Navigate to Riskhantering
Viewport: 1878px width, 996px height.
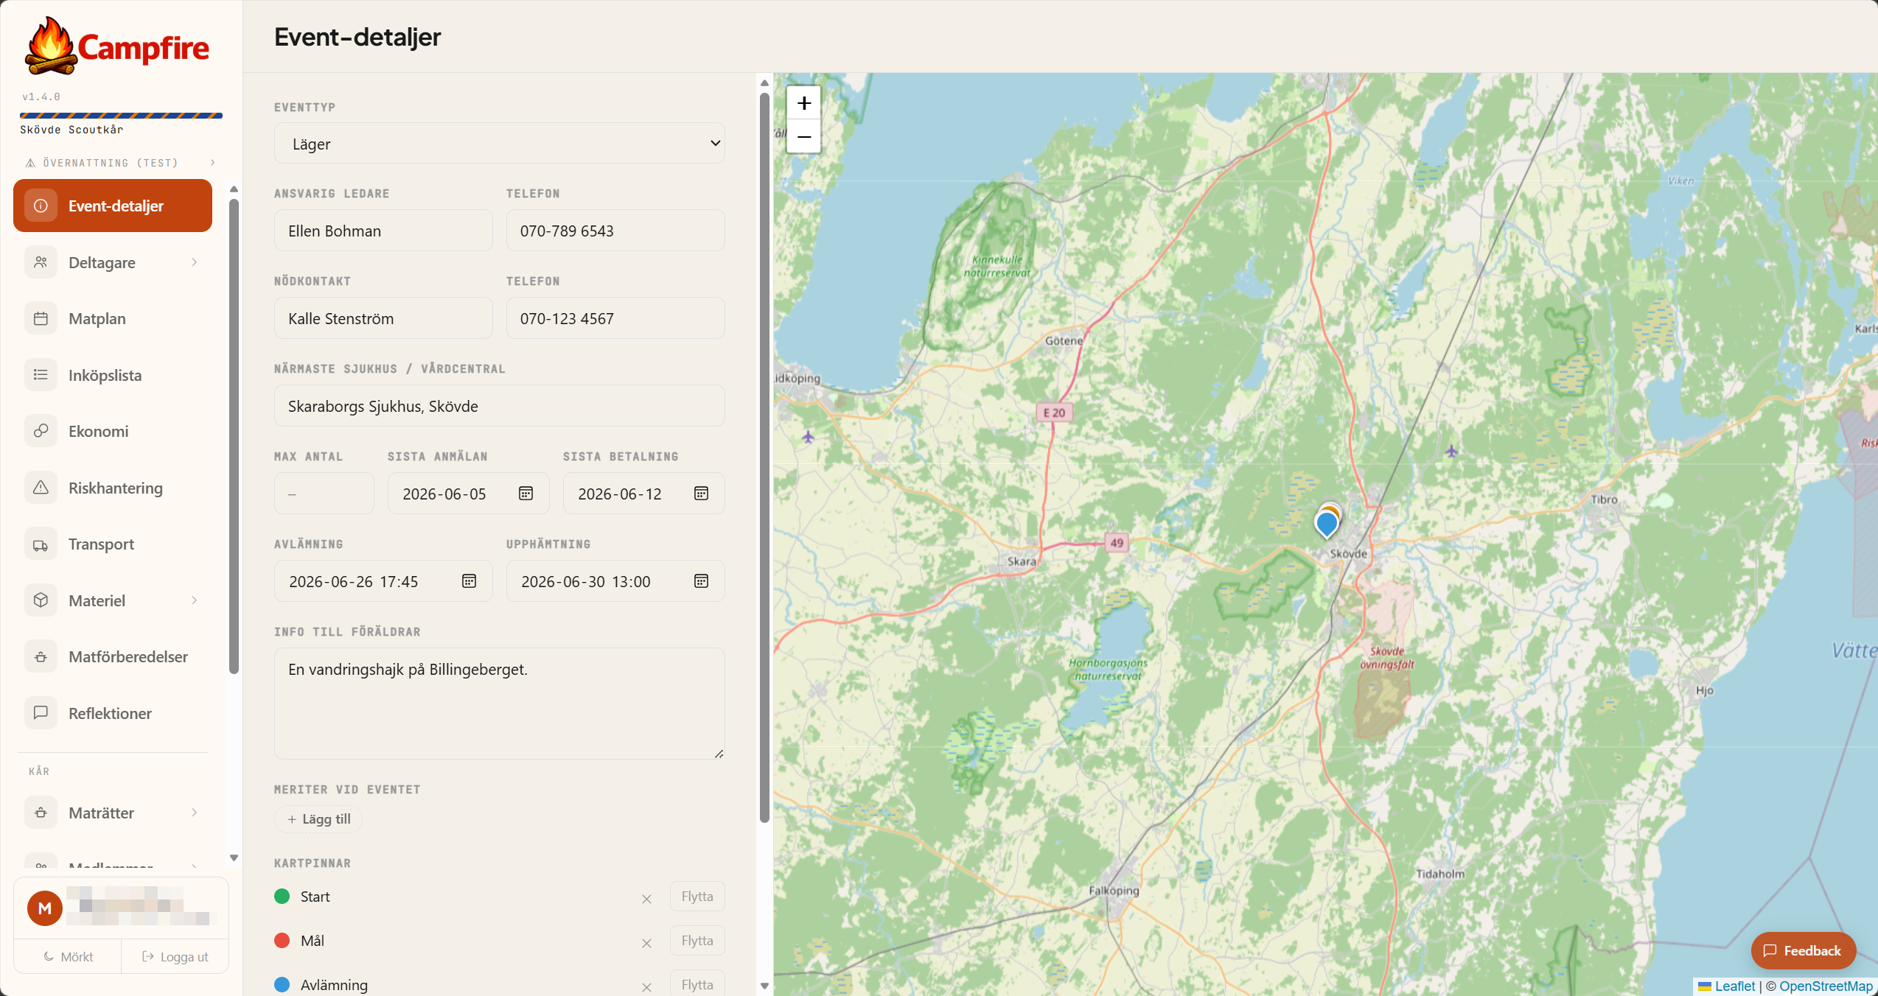(x=113, y=488)
